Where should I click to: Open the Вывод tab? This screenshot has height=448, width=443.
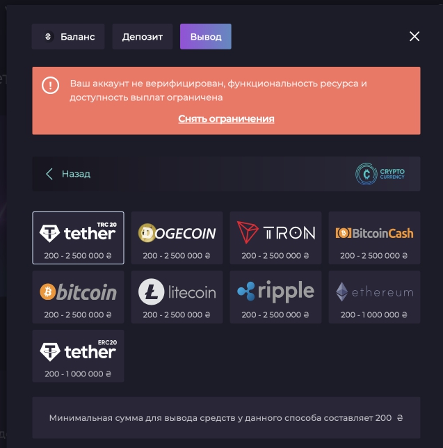(x=206, y=37)
